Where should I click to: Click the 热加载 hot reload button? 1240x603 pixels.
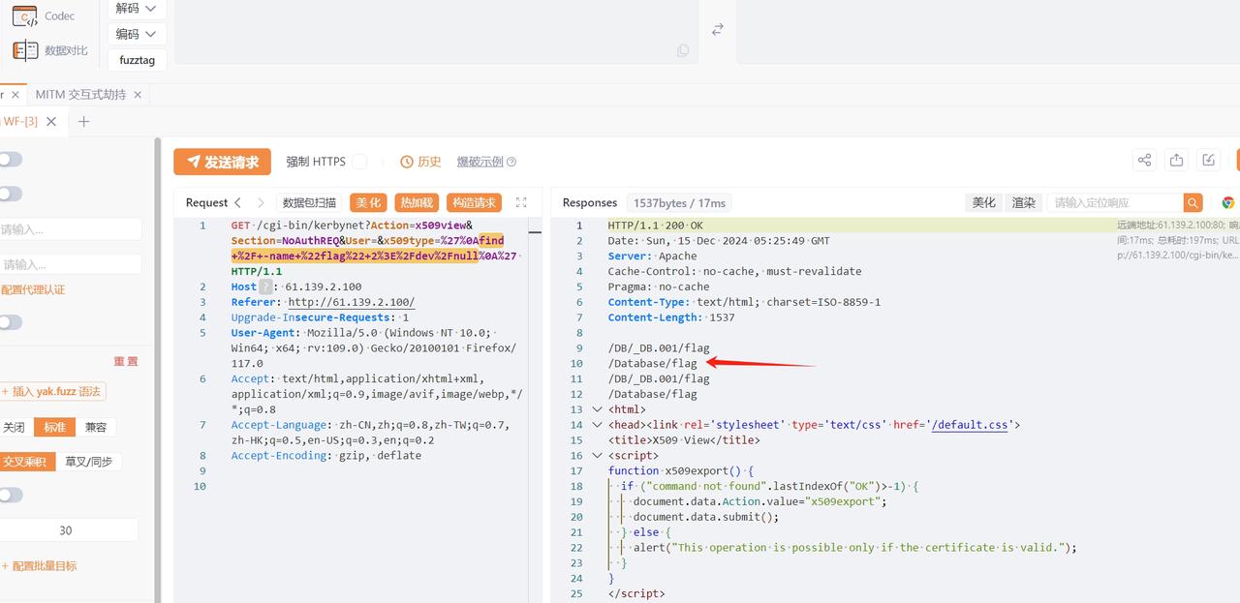417,202
